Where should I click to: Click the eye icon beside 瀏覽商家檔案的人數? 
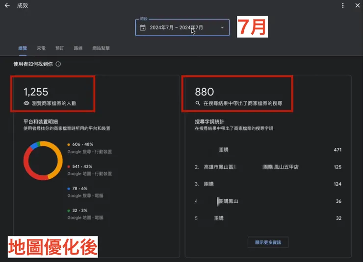coord(26,103)
